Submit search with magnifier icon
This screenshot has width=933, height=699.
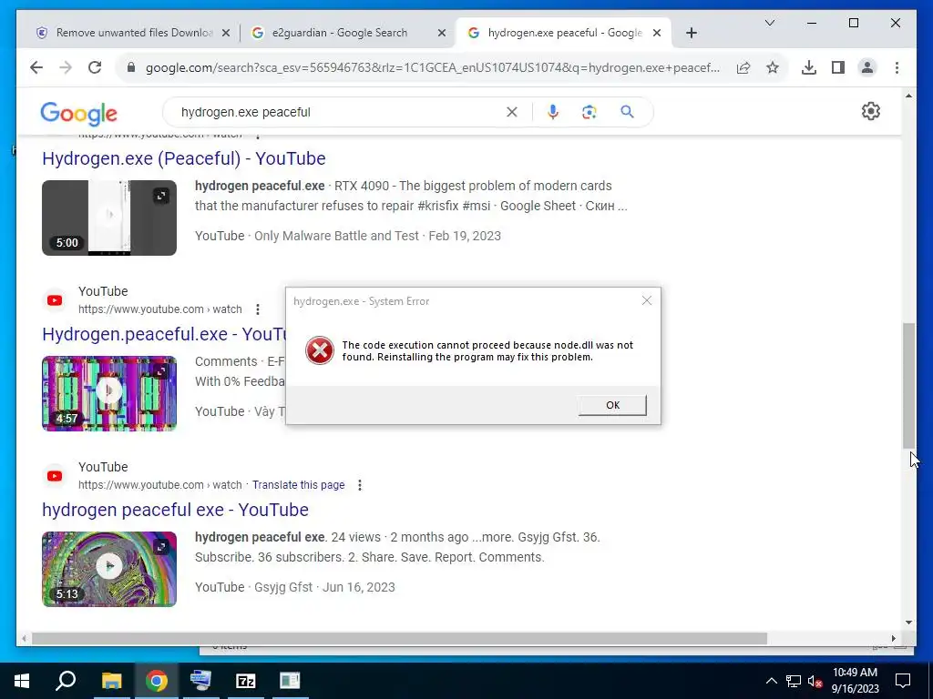[x=627, y=112]
